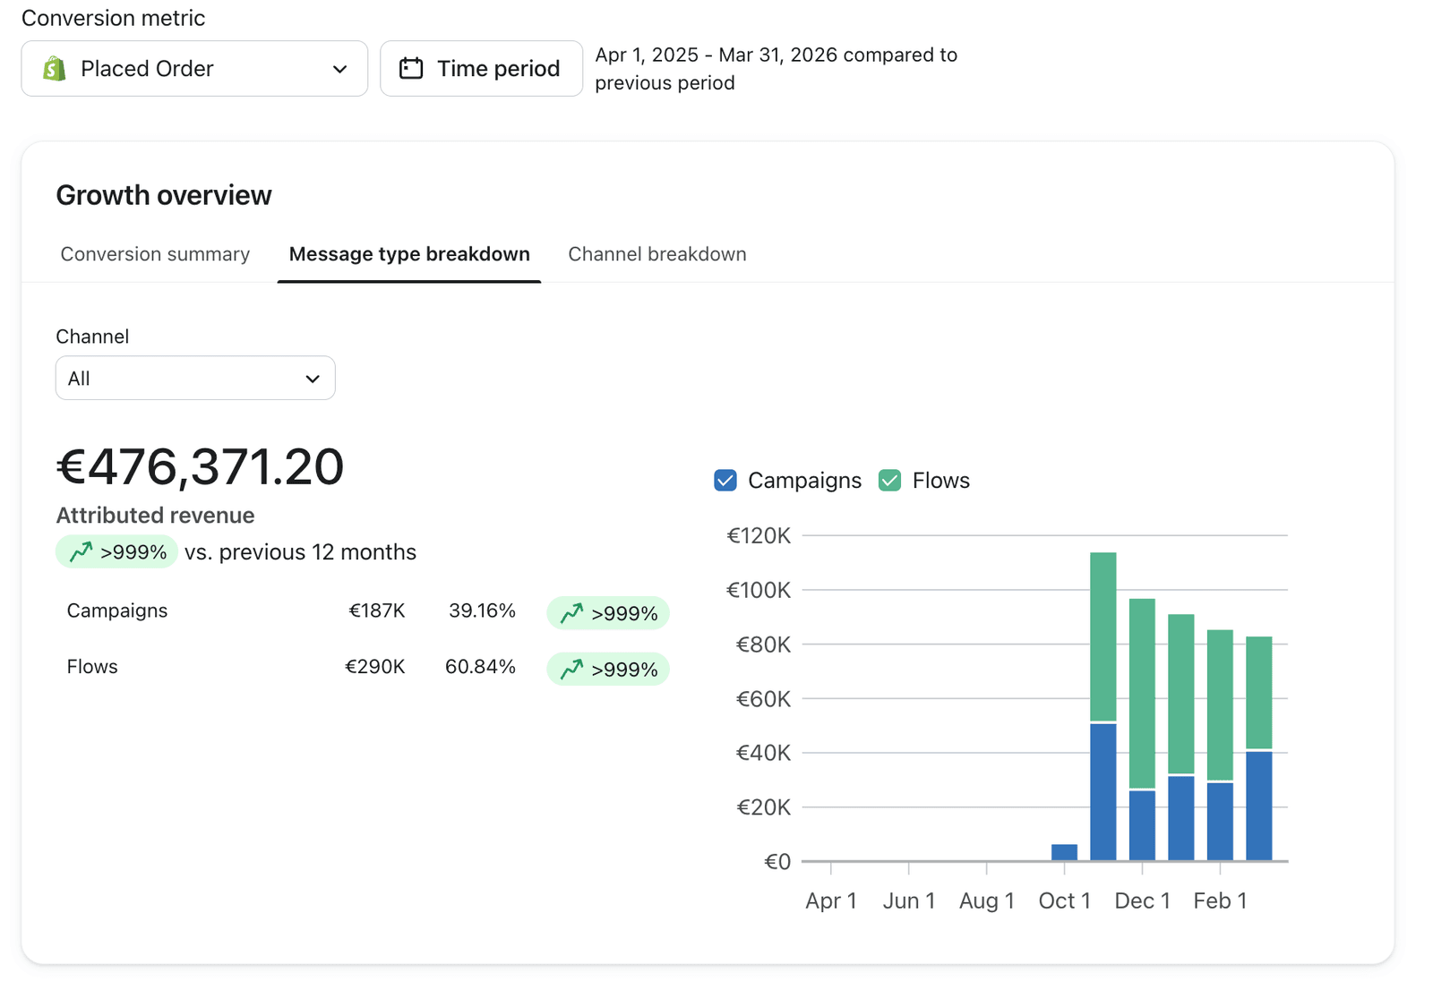This screenshot has height=990, width=1433.
Task: Uncheck the Flows legend checkbox
Action: pyautogui.click(x=889, y=481)
